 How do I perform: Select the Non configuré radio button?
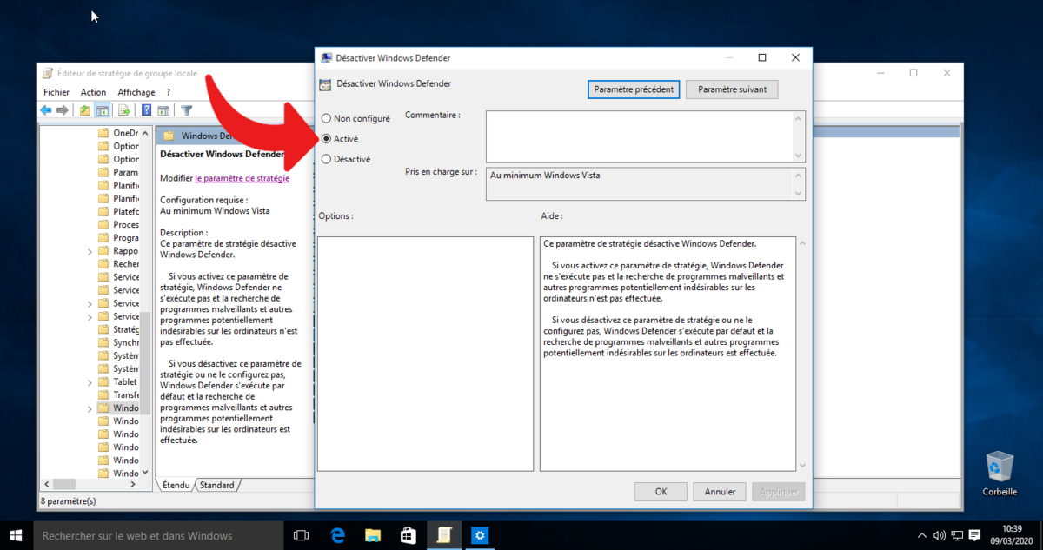pos(326,118)
